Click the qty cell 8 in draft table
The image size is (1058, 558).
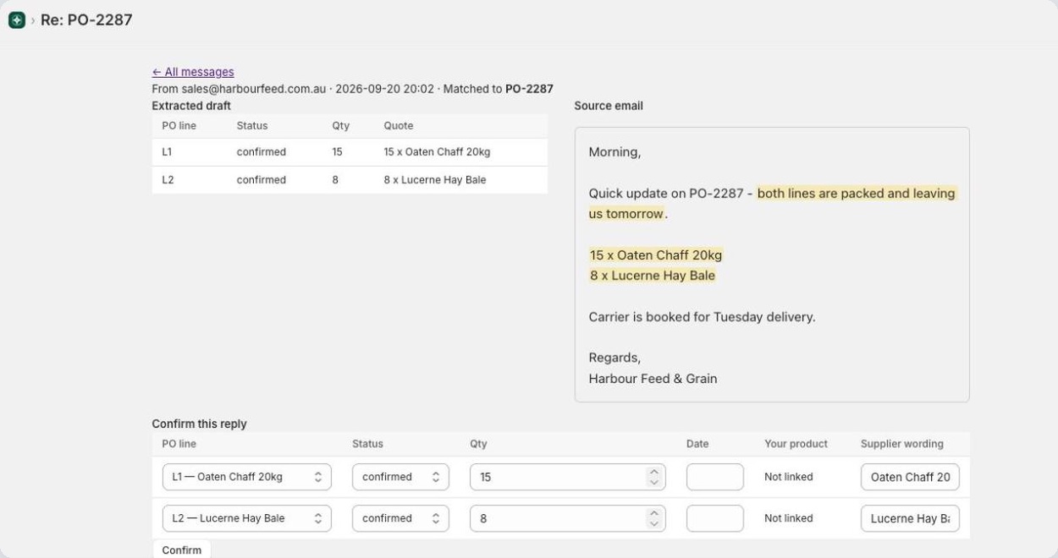pos(335,180)
